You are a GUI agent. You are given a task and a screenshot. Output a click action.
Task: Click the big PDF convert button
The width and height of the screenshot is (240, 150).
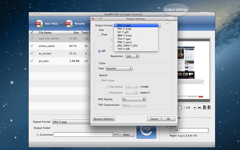(147, 132)
